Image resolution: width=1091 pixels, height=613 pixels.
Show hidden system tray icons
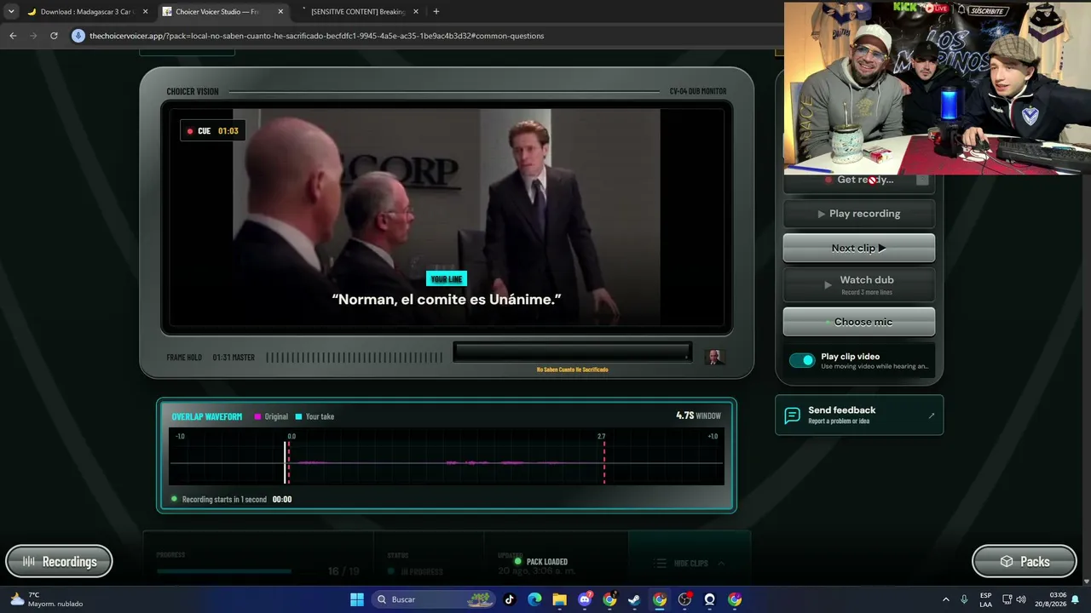pyautogui.click(x=945, y=599)
